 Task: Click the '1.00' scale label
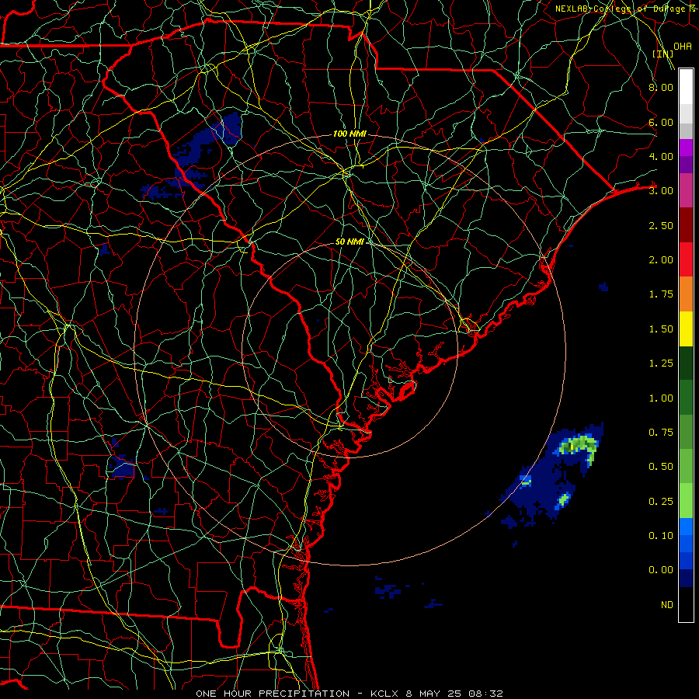(661, 398)
